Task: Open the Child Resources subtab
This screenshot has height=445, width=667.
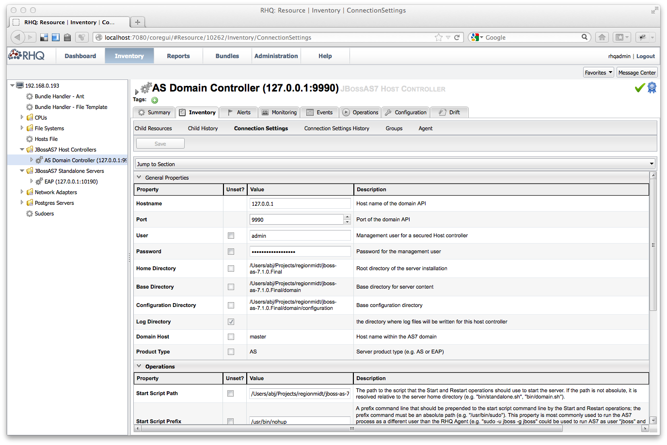Action: [153, 128]
